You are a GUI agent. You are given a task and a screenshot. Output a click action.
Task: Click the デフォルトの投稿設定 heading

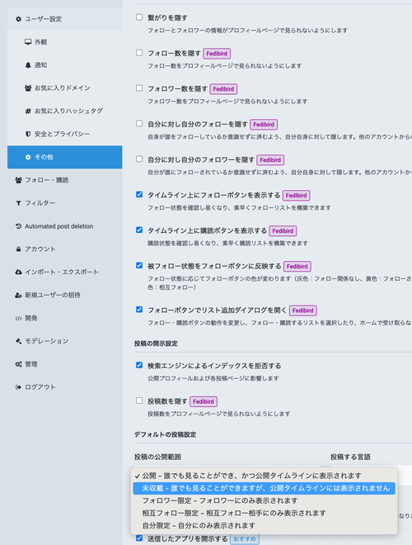click(165, 434)
